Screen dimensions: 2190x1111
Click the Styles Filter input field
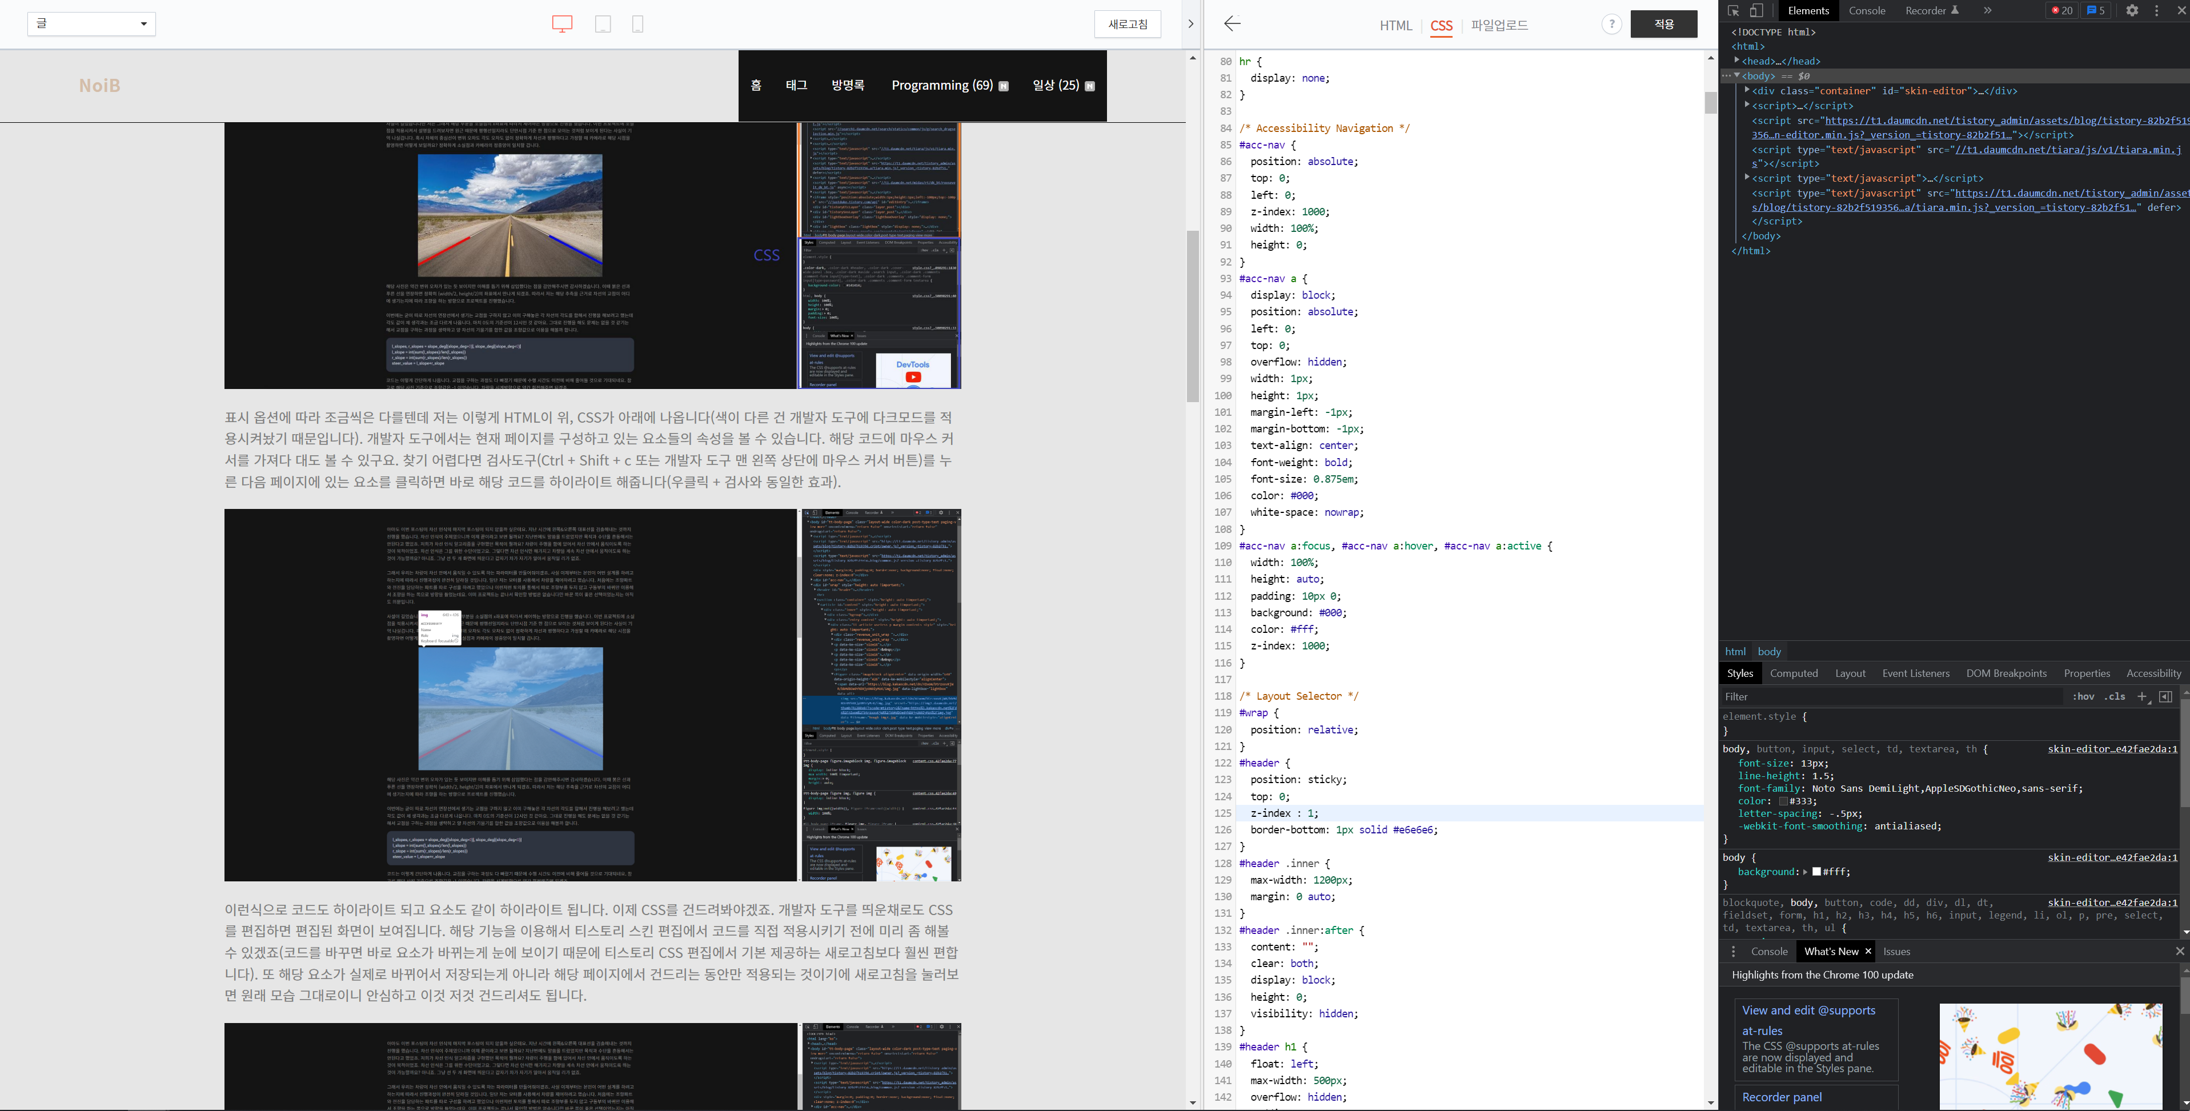[x=1892, y=697]
